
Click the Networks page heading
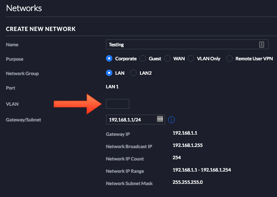tap(24, 8)
